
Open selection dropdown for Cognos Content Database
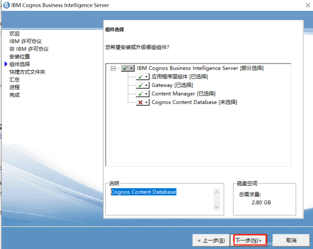[x=143, y=102]
